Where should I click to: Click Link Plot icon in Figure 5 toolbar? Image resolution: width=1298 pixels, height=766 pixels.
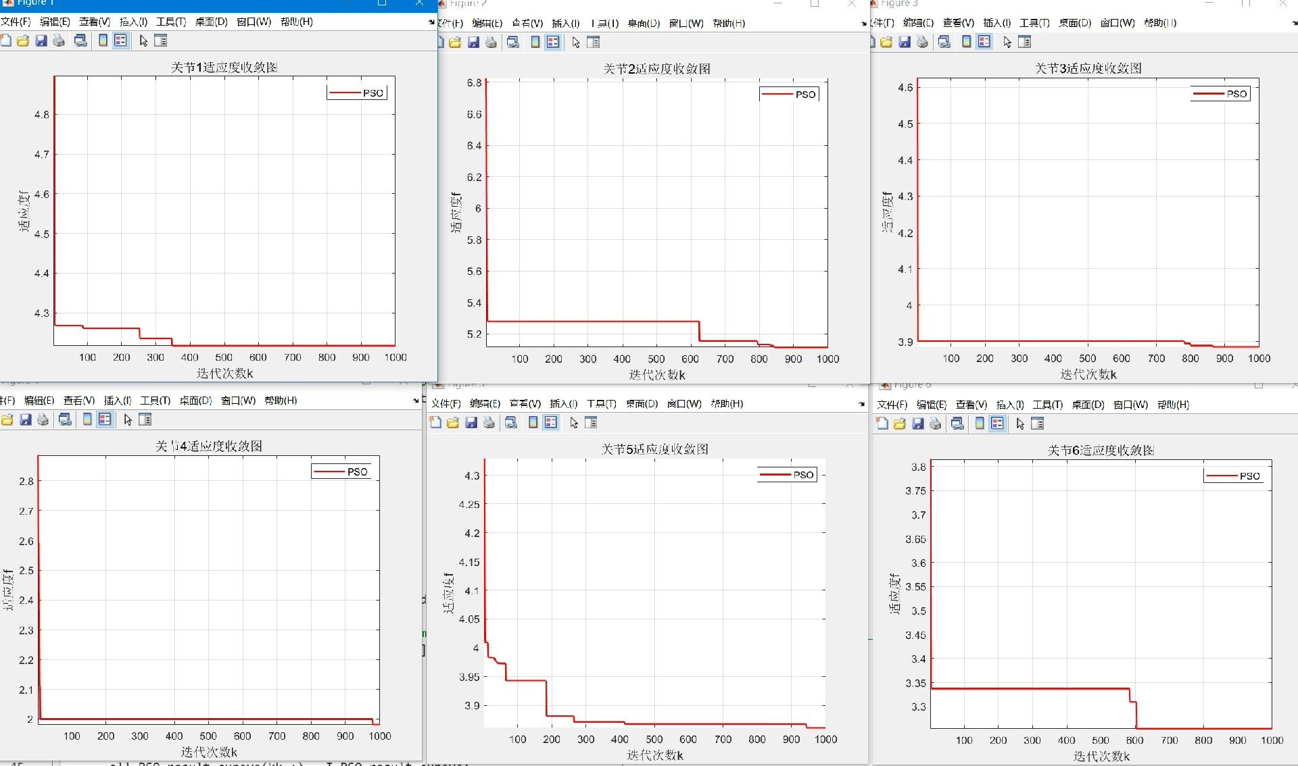point(512,422)
